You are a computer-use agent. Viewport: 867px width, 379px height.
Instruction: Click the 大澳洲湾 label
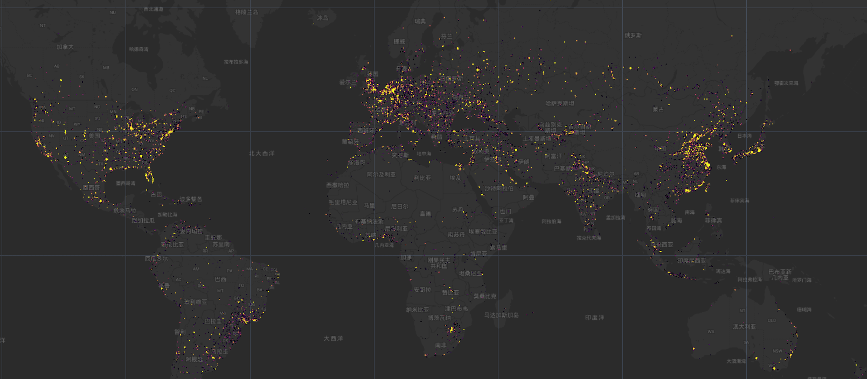tap(736, 361)
